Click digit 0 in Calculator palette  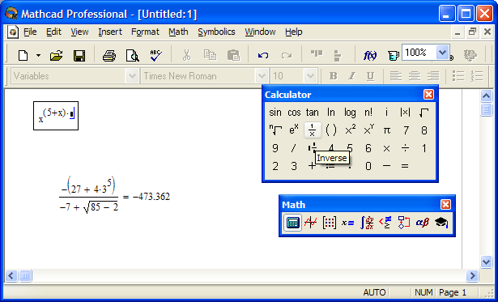[x=368, y=166]
